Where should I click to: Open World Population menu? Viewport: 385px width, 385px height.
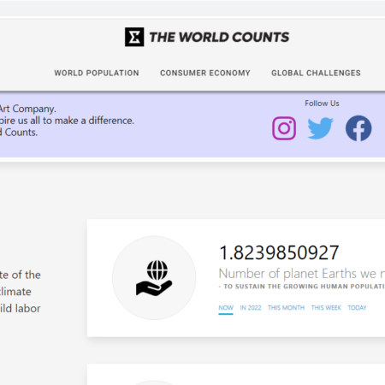point(97,73)
